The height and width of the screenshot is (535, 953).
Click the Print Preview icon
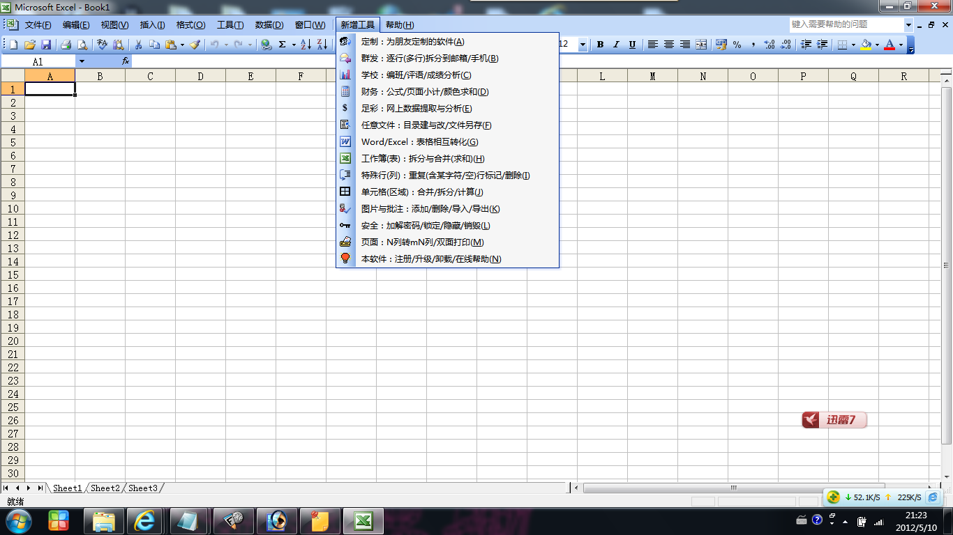tap(82, 45)
